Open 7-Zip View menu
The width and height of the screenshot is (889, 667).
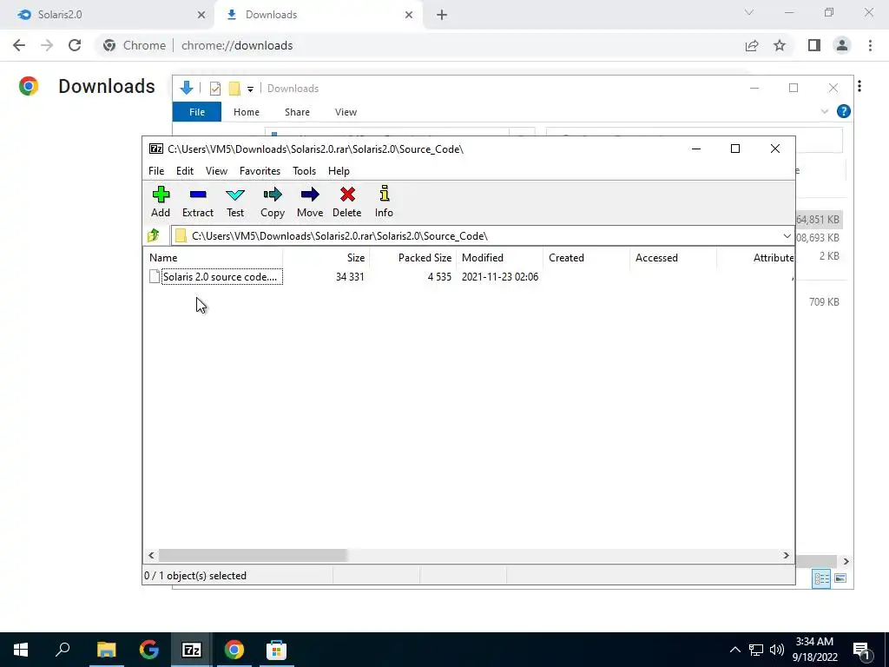point(216,171)
